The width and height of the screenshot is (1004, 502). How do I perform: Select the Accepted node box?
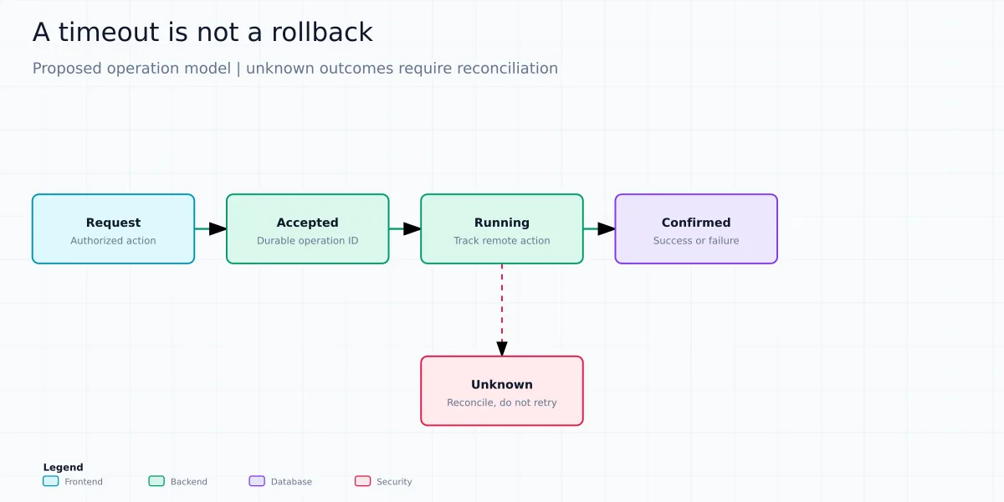(x=308, y=229)
